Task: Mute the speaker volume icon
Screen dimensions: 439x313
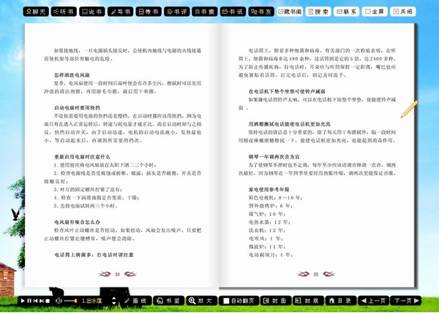Action: pos(59,301)
